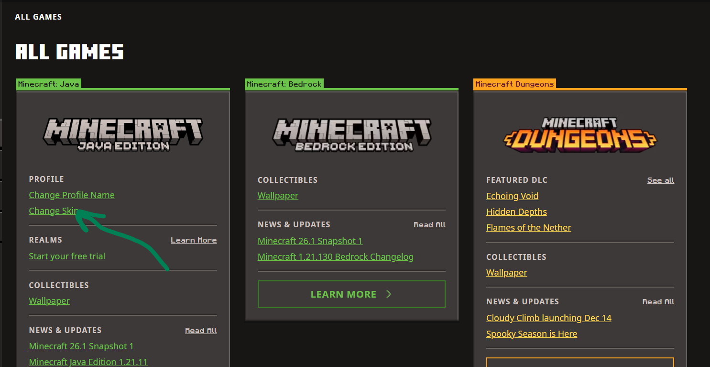Screen dimensions: 710x367
Task: Open Realms Learn More link
Action: pyautogui.click(x=194, y=240)
